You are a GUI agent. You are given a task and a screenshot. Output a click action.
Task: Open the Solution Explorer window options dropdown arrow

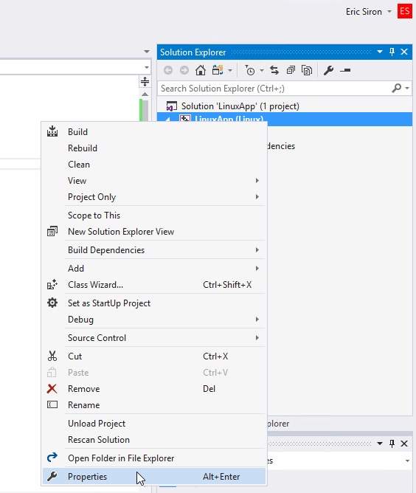point(380,52)
